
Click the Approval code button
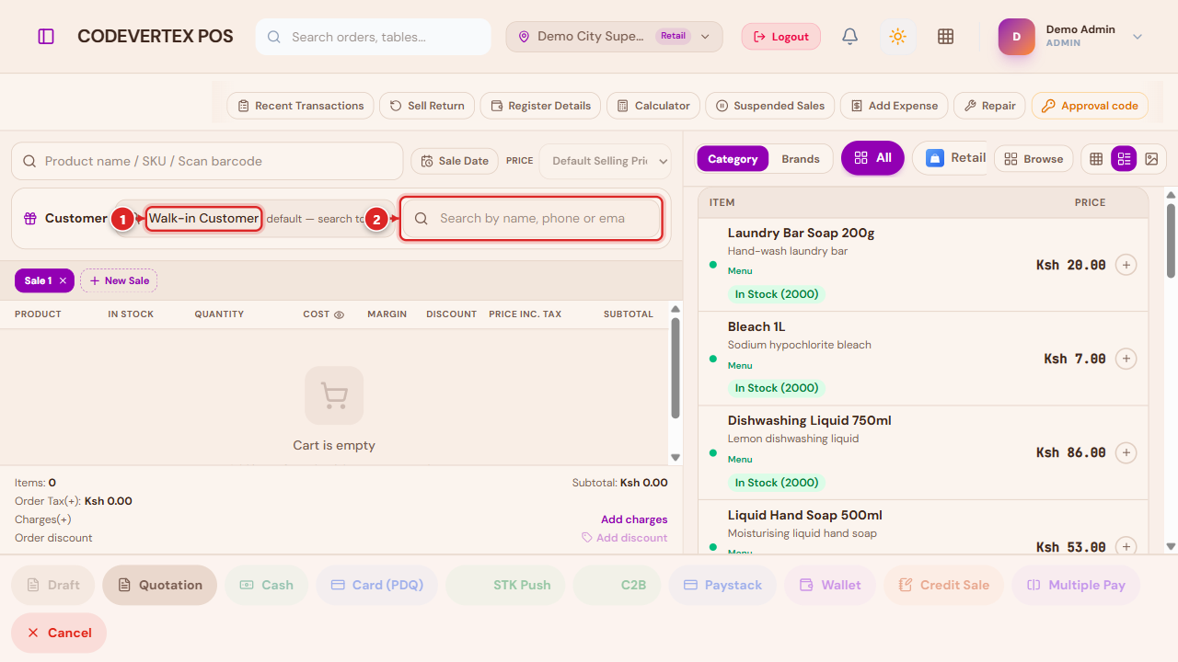coord(1090,106)
